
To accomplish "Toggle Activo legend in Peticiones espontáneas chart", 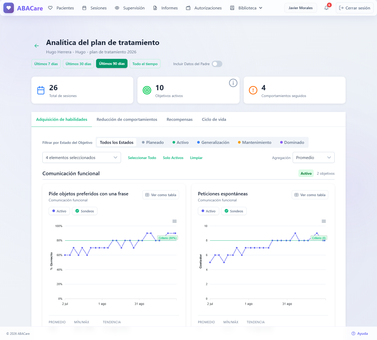I will click(208, 211).
